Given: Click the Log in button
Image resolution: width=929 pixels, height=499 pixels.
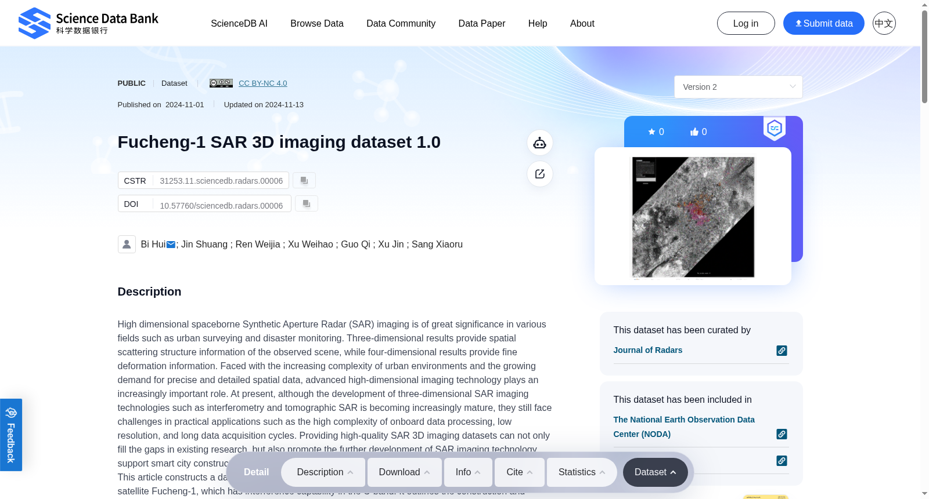Looking at the screenshot, I should [746, 23].
